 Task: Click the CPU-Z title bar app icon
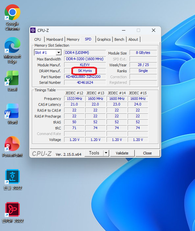(x=33, y=30)
